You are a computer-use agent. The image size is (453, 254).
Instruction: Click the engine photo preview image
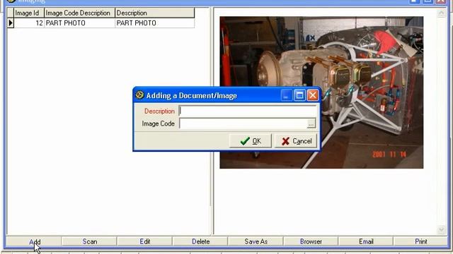[321, 92]
